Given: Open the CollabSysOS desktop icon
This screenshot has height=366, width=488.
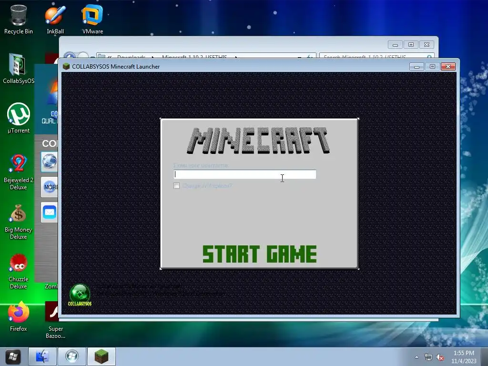Looking at the screenshot, I should pos(19,69).
